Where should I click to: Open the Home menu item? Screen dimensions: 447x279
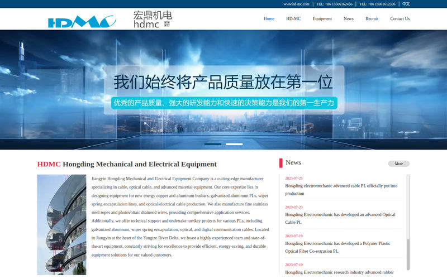click(x=269, y=19)
